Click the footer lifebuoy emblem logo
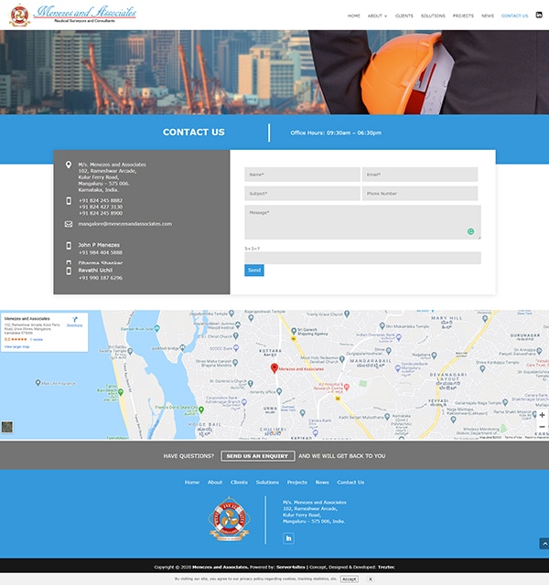 tap(230, 519)
